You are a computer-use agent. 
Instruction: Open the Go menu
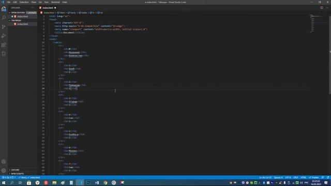coord(40,2)
